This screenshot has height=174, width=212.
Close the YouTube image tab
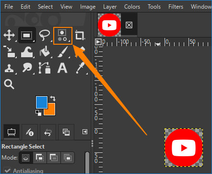pos(129,25)
